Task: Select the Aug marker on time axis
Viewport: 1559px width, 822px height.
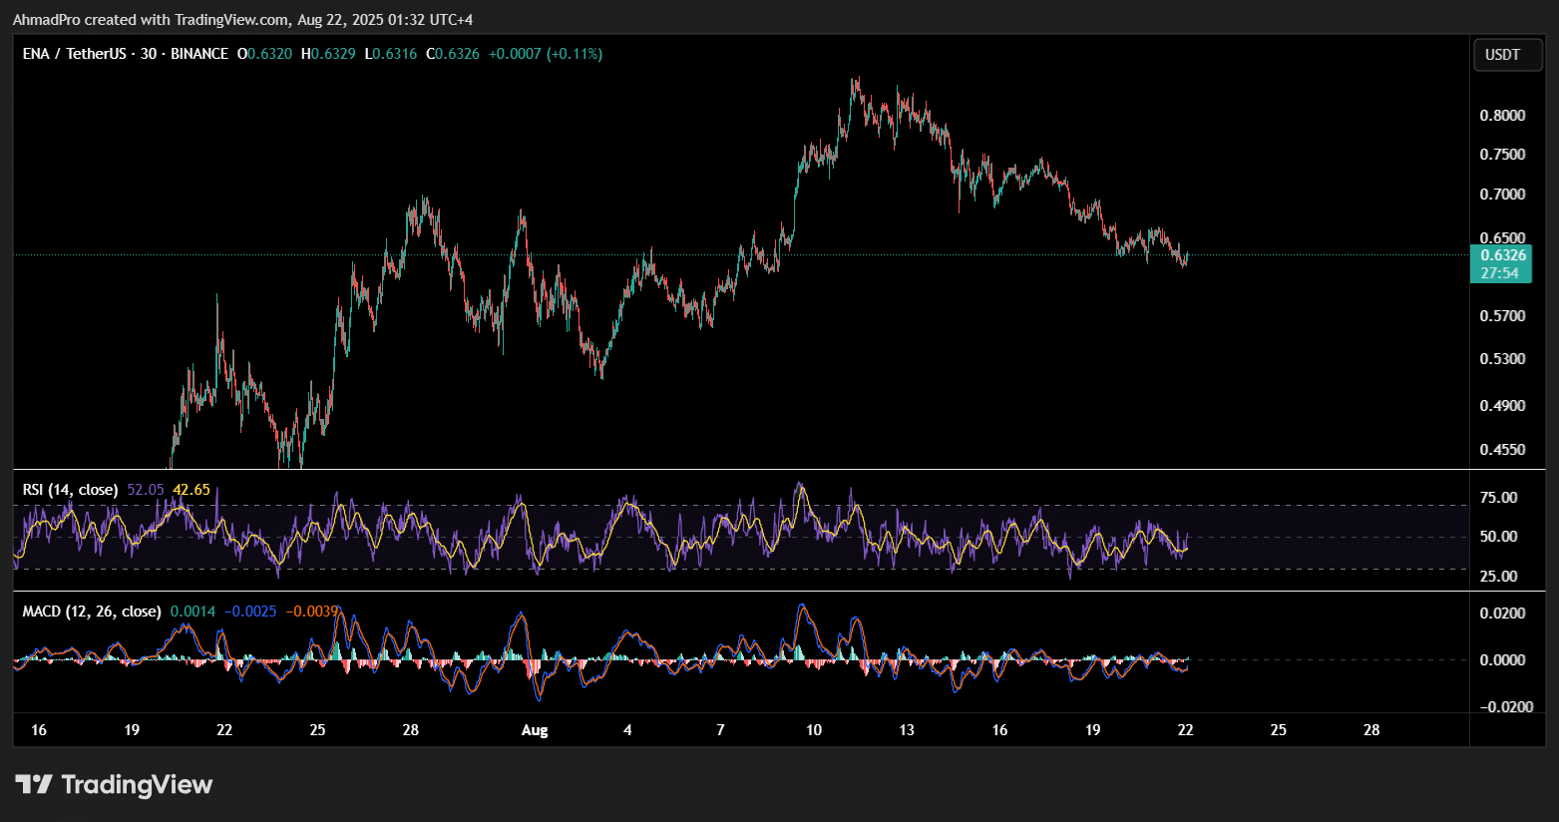Action: pyautogui.click(x=535, y=730)
